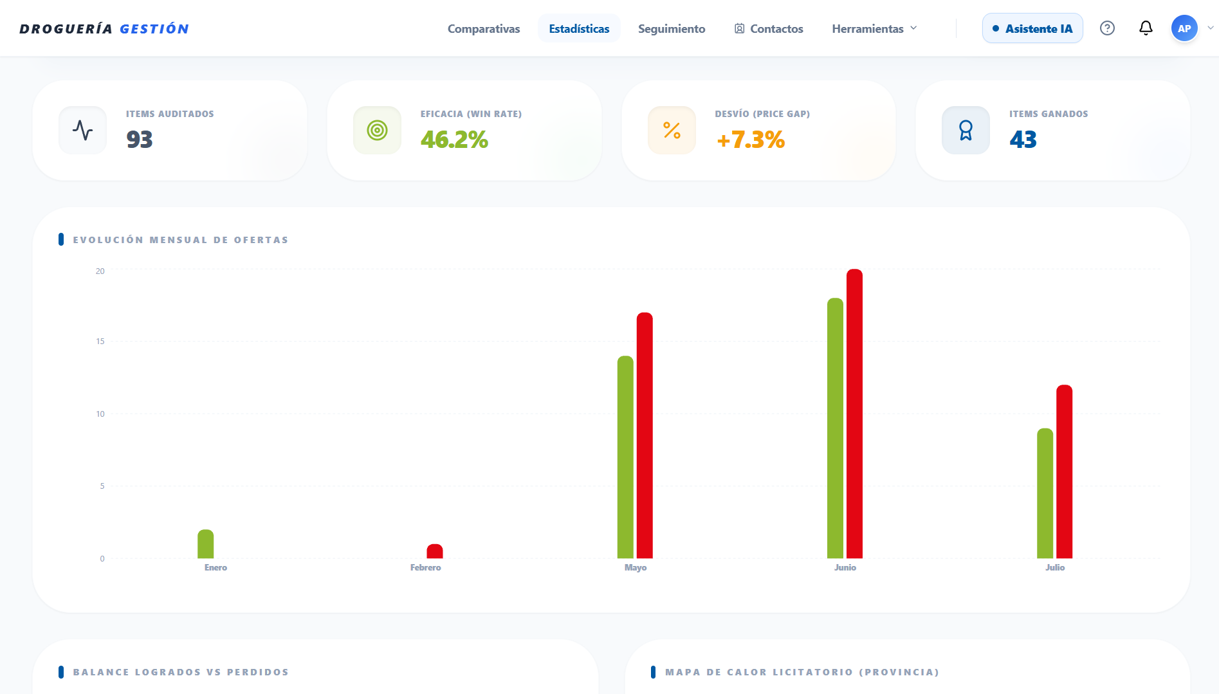The image size is (1219, 694).
Task: Click the contact card icon beside Contactos
Action: 740,28
